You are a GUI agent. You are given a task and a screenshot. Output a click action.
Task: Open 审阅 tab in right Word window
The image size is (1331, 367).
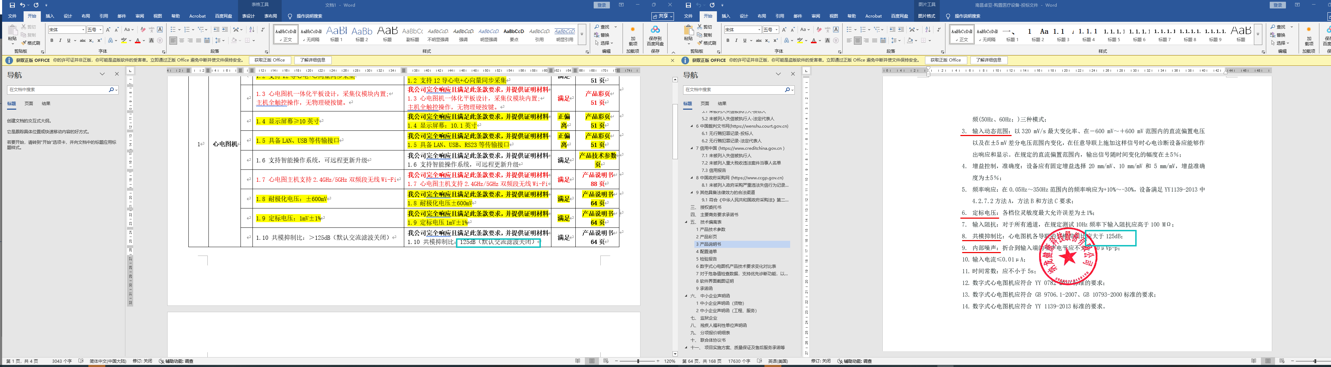coord(816,16)
